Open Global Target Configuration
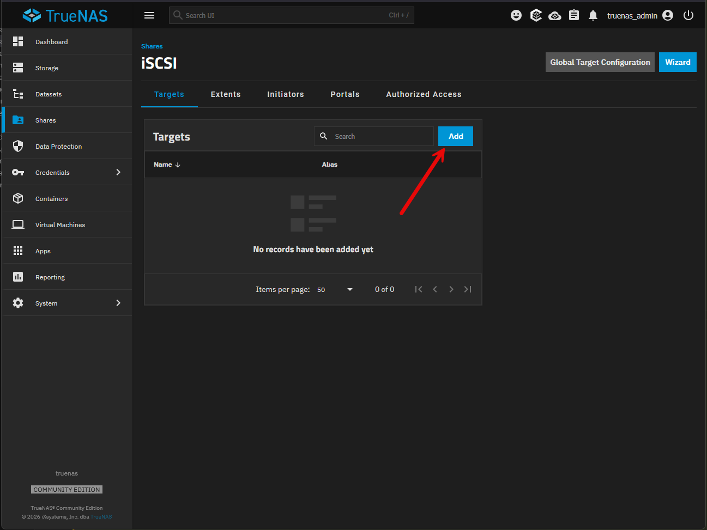Viewport: 707px width, 530px height. pyautogui.click(x=600, y=62)
